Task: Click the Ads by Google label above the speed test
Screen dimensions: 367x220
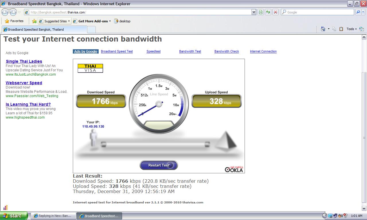Action: pyautogui.click(x=85, y=51)
